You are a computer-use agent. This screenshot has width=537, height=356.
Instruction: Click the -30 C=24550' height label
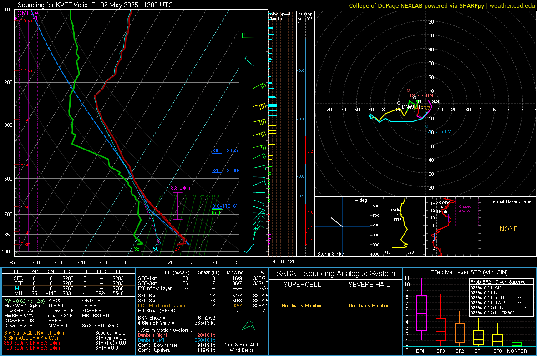227,150
